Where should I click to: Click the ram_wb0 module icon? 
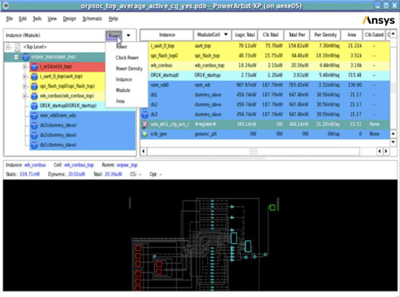tap(35, 116)
